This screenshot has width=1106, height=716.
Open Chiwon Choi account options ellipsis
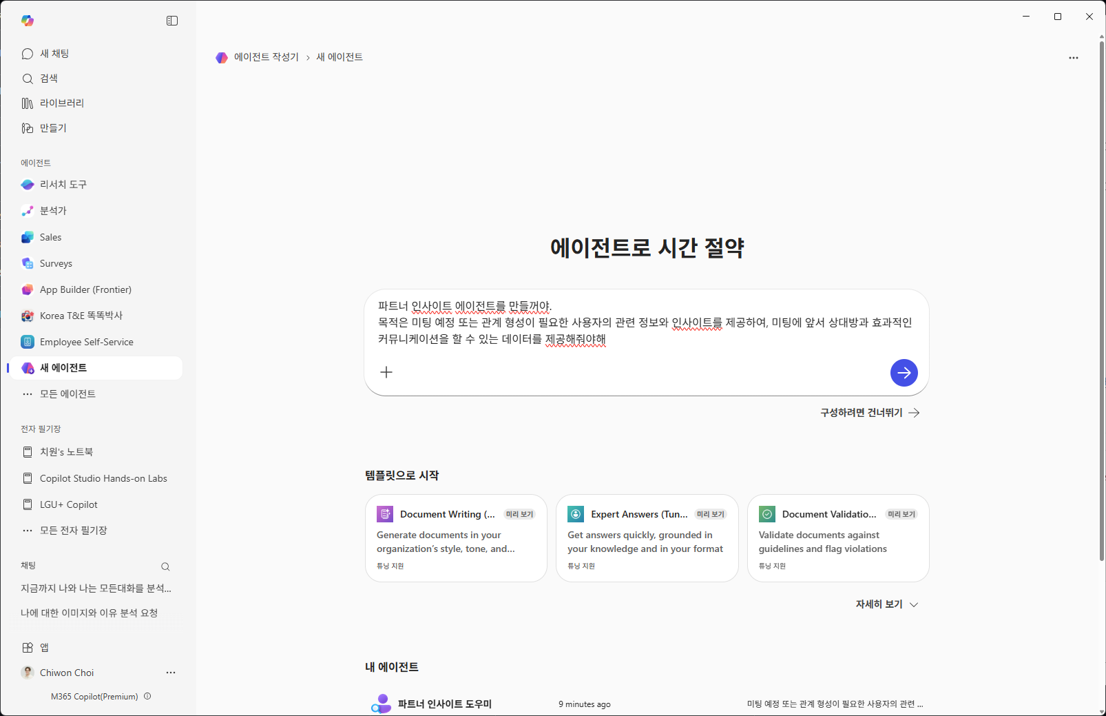pyautogui.click(x=171, y=673)
